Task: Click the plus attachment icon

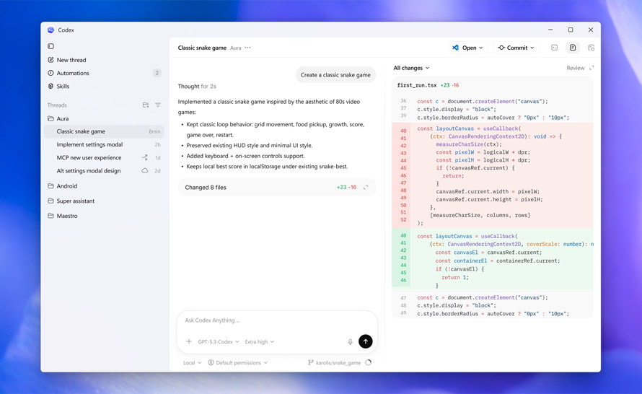Action: pos(189,342)
